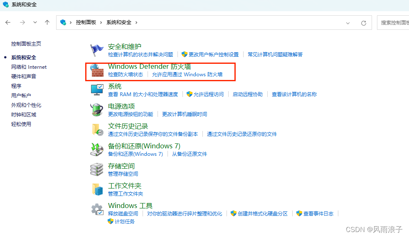Click the 工作文件夹 folder icon
The image size is (409, 237).
click(x=98, y=189)
